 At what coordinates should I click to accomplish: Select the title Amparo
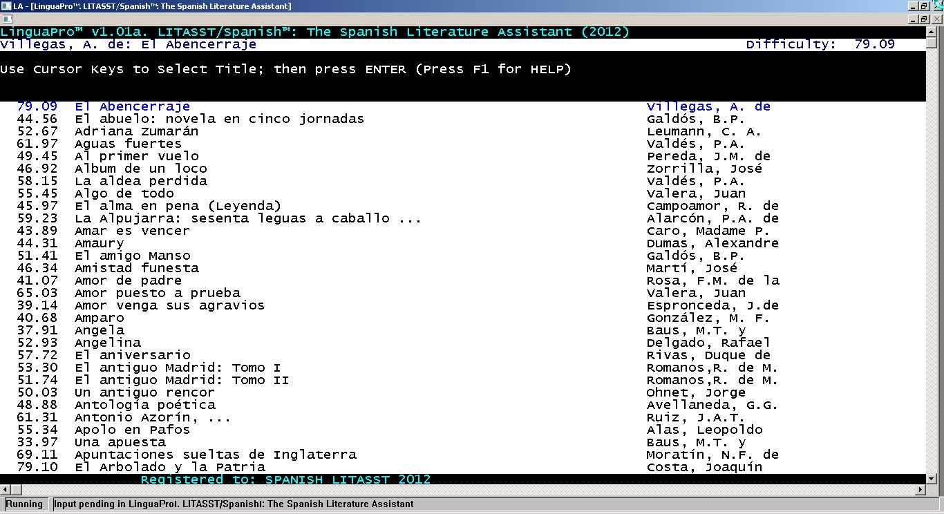pyautogui.click(x=99, y=318)
